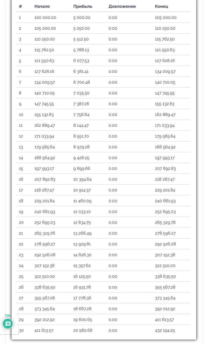
Task: Click end value 207 892.83 in row 15
Action: (165, 169)
